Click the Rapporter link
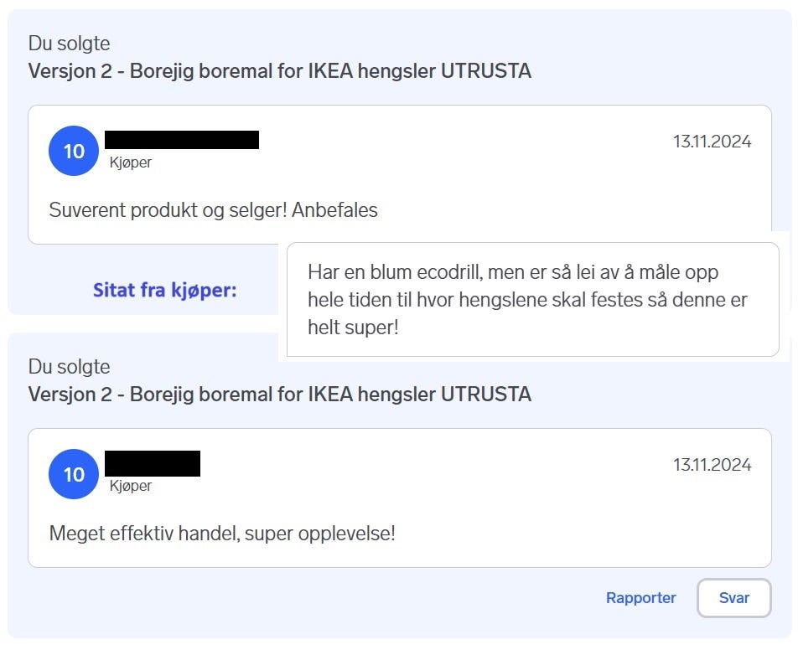Viewport: 798px width, 650px height. point(640,597)
